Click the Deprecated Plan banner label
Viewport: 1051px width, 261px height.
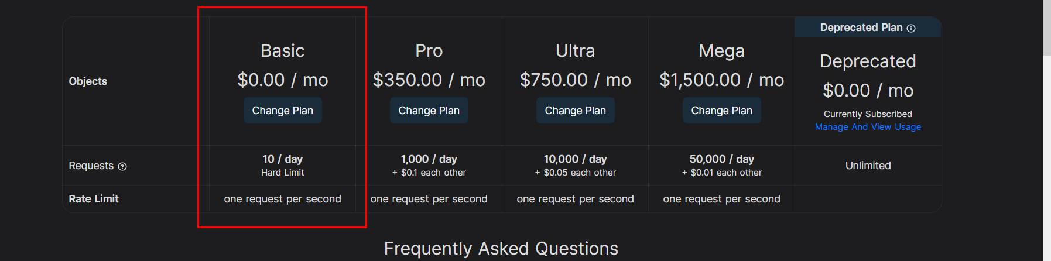pyautogui.click(x=861, y=28)
